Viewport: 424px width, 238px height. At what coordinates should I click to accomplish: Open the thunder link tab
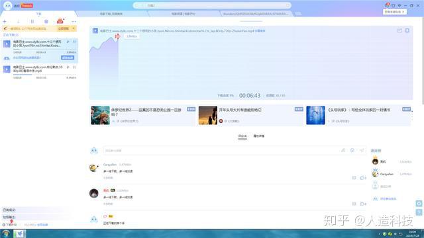click(x=256, y=14)
